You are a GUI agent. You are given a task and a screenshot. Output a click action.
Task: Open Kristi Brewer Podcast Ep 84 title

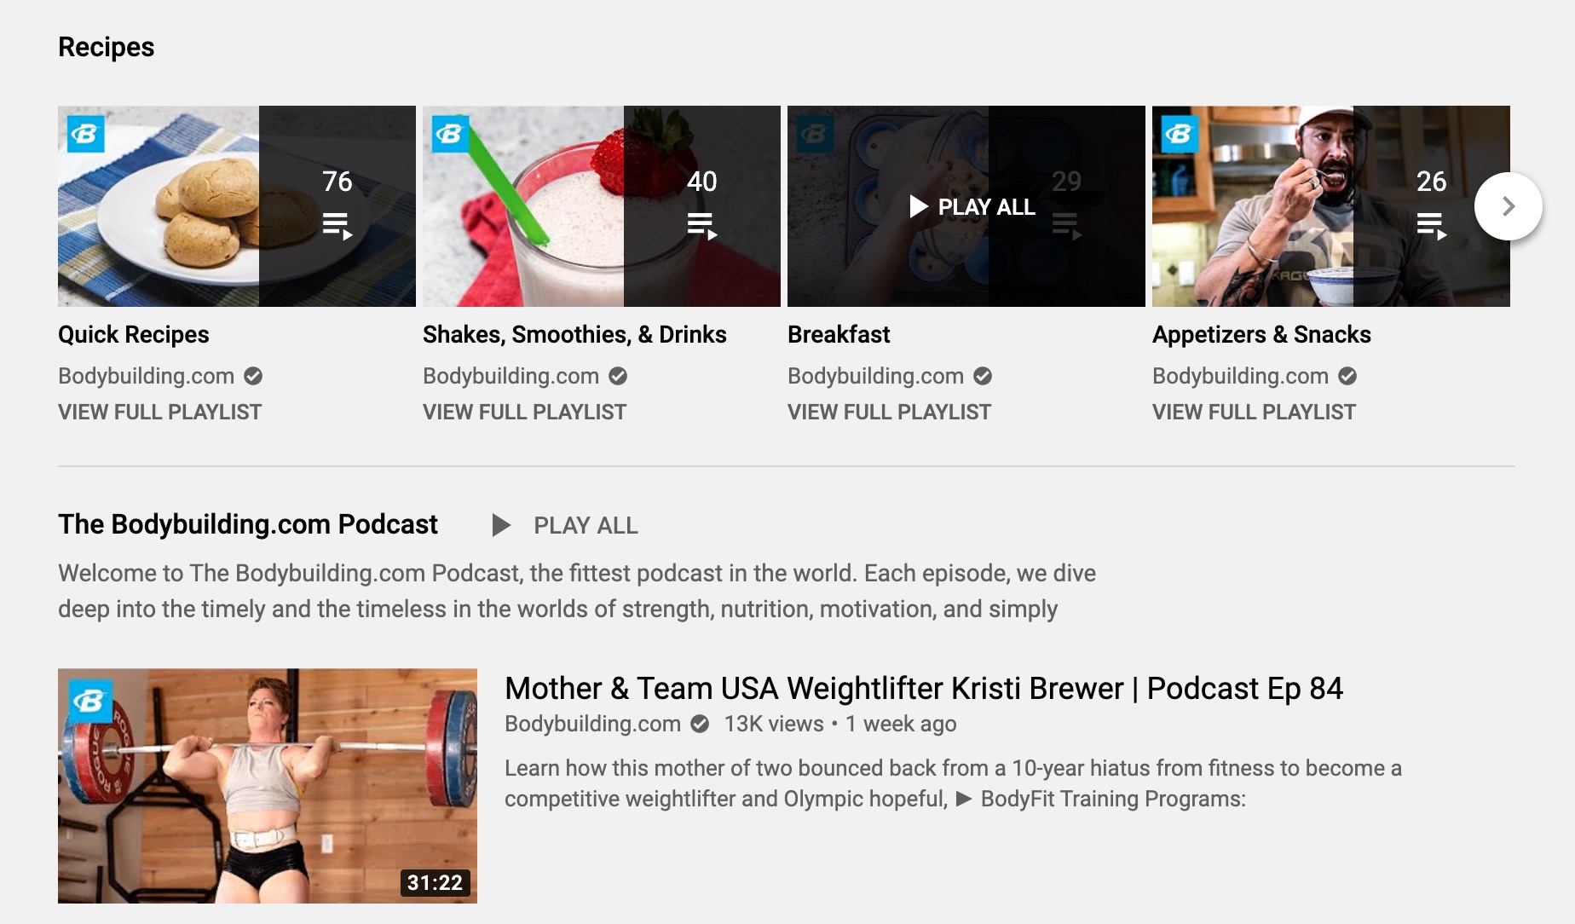point(924,688)
